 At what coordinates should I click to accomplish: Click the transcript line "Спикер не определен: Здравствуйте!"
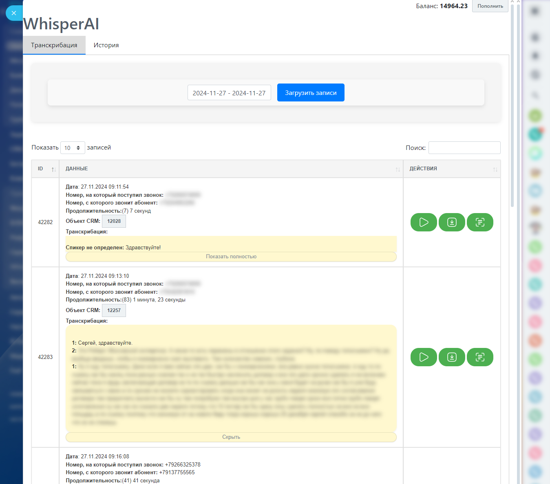[113, 248]
